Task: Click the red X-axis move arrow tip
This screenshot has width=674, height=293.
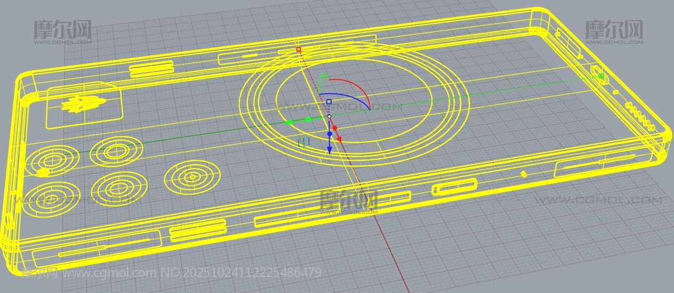Action: [339, 140]
